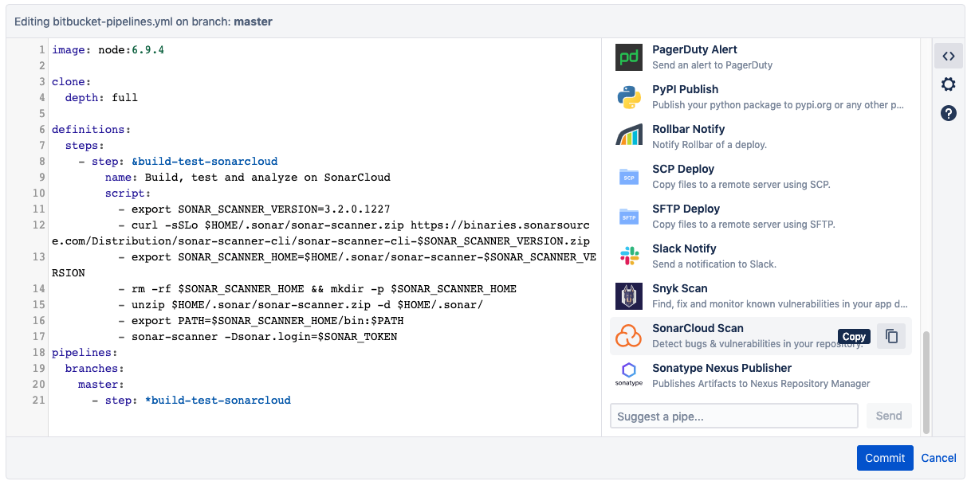Select the SCP Deploy pipe icon

click(x=628, y=176)
